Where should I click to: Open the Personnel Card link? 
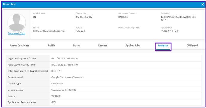(16, 33)
